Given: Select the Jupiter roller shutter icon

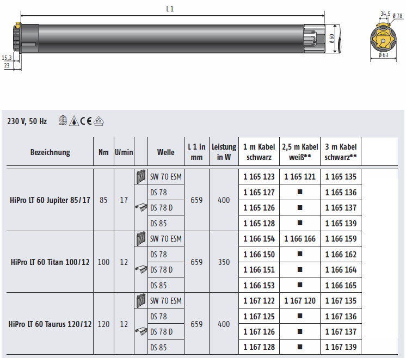Looking at the screenshot, I should coord(141,176).
